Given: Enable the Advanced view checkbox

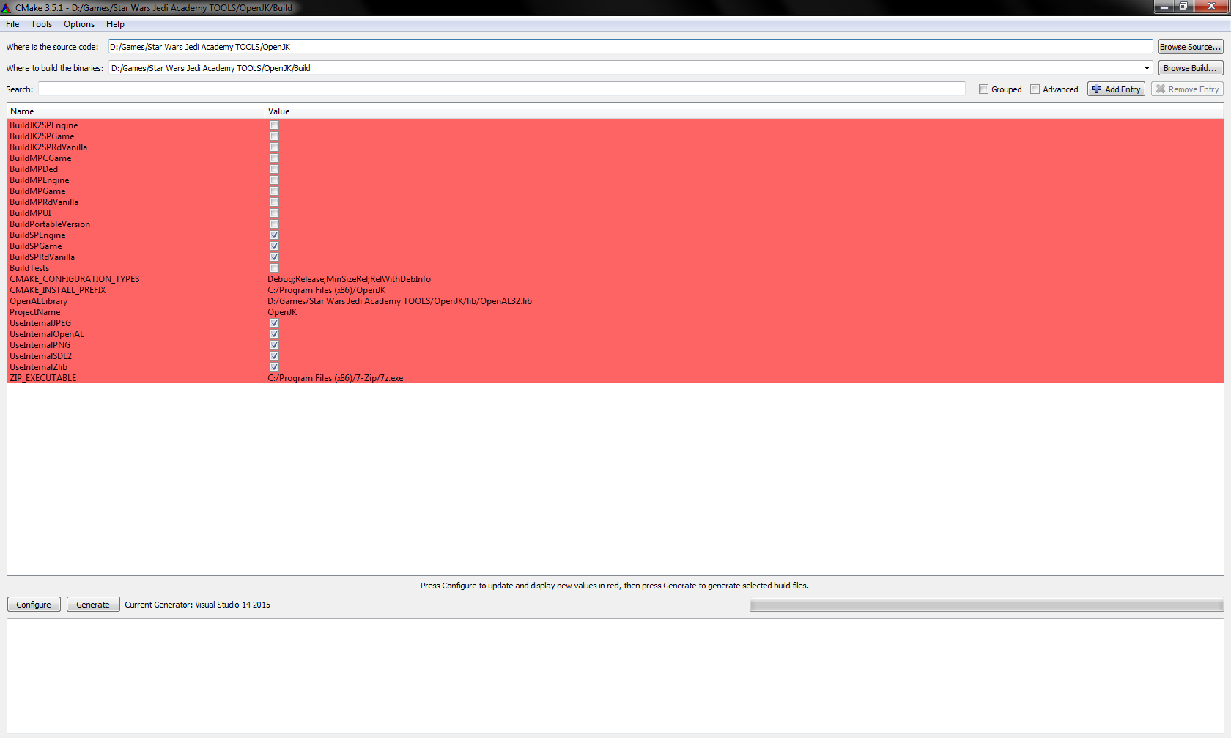Looking at the screenshot, I should point(1035,89).
